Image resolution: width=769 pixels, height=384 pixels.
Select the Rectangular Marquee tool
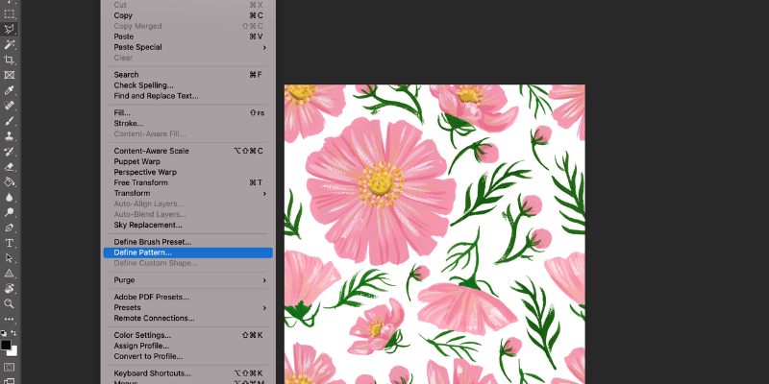[x=9, y=14]
